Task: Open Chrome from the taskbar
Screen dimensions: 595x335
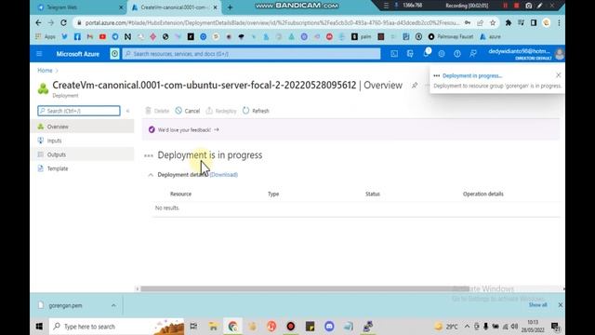Action: click(233, 327)
